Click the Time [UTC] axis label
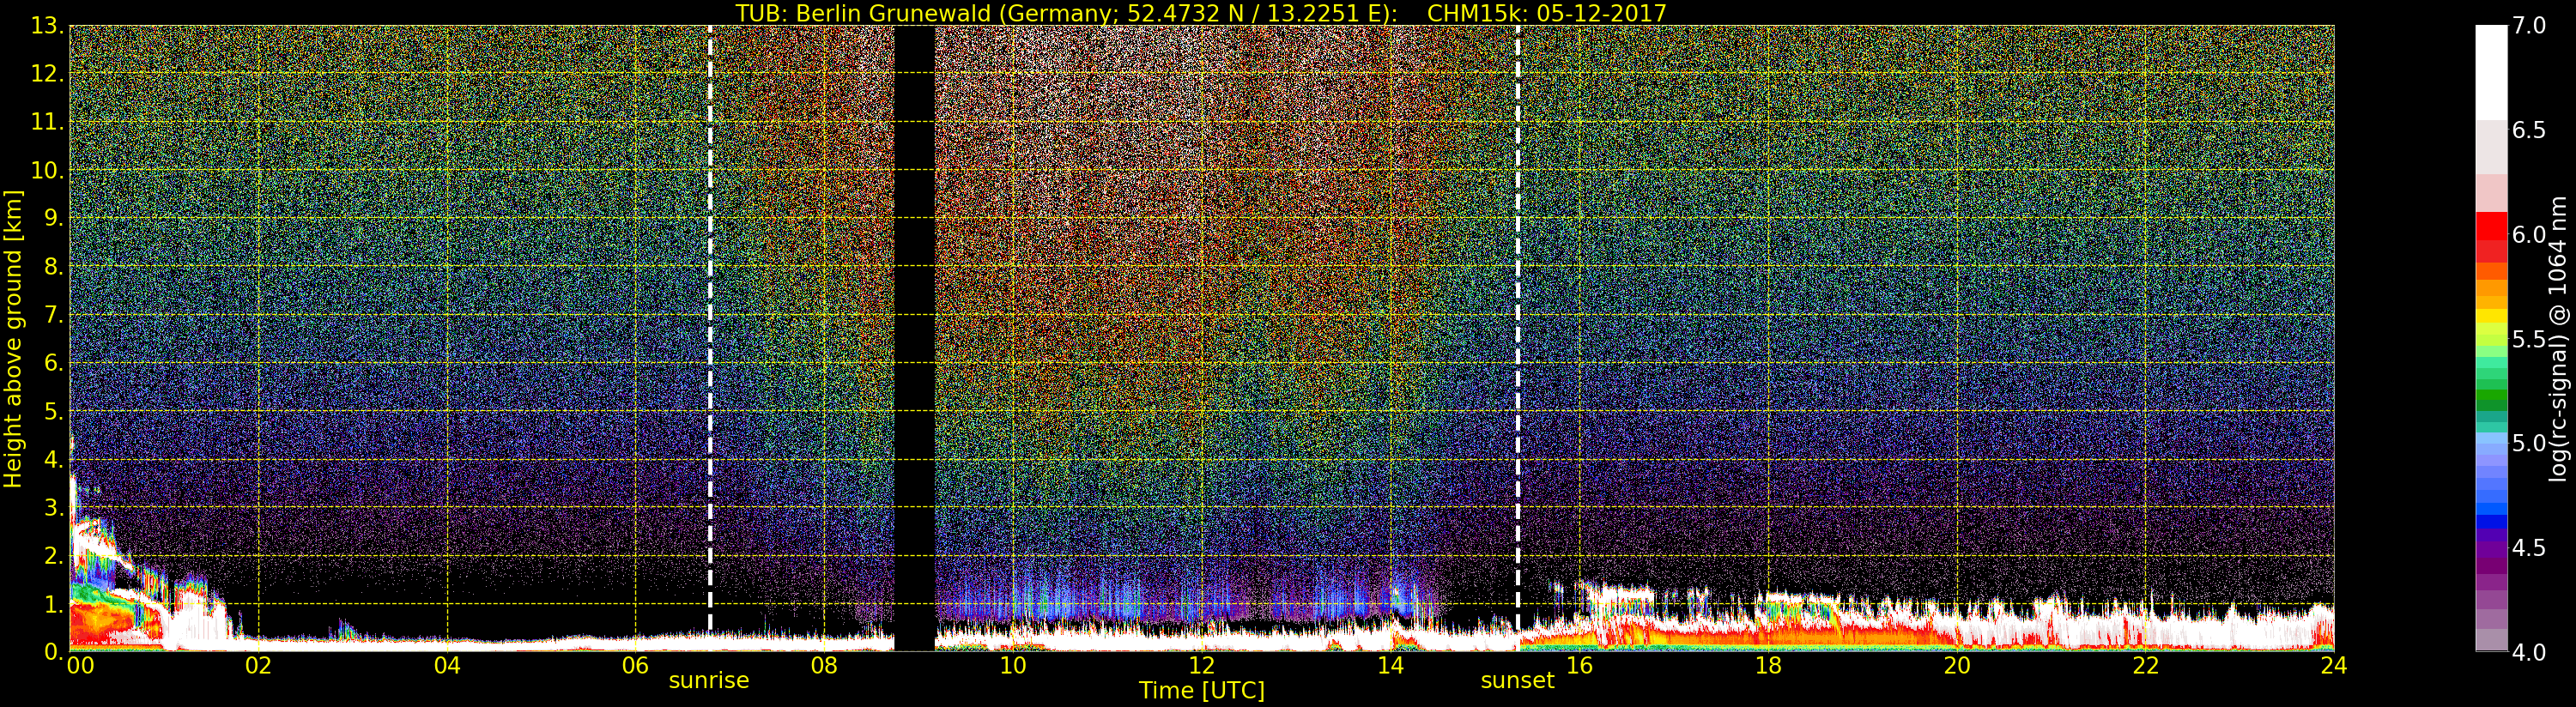Image resolution: width=2576 pixels, height=707 pixels. coord(1201,691)
